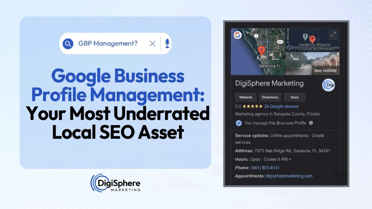372x209 pixels.
Task: Click the blue verified checkmark badge
Action: (238, 123)
